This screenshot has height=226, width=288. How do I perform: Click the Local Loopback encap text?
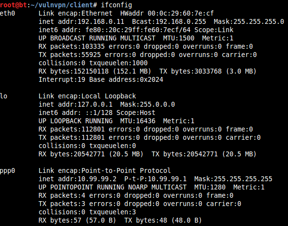coord(109,96)
